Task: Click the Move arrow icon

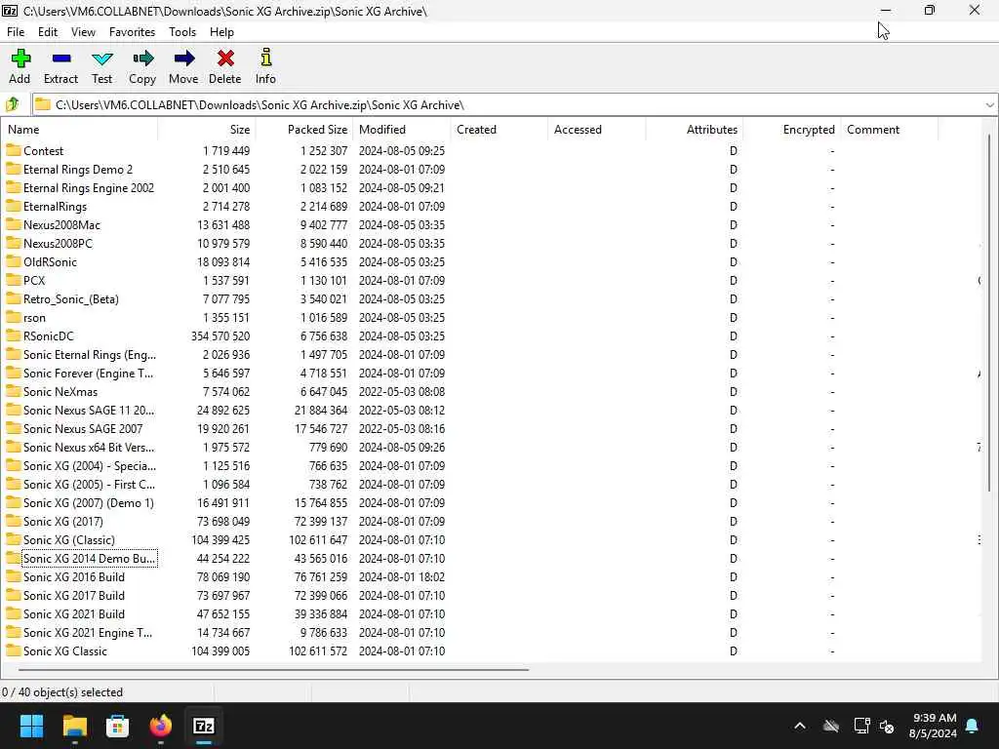Action: [183, 59]
